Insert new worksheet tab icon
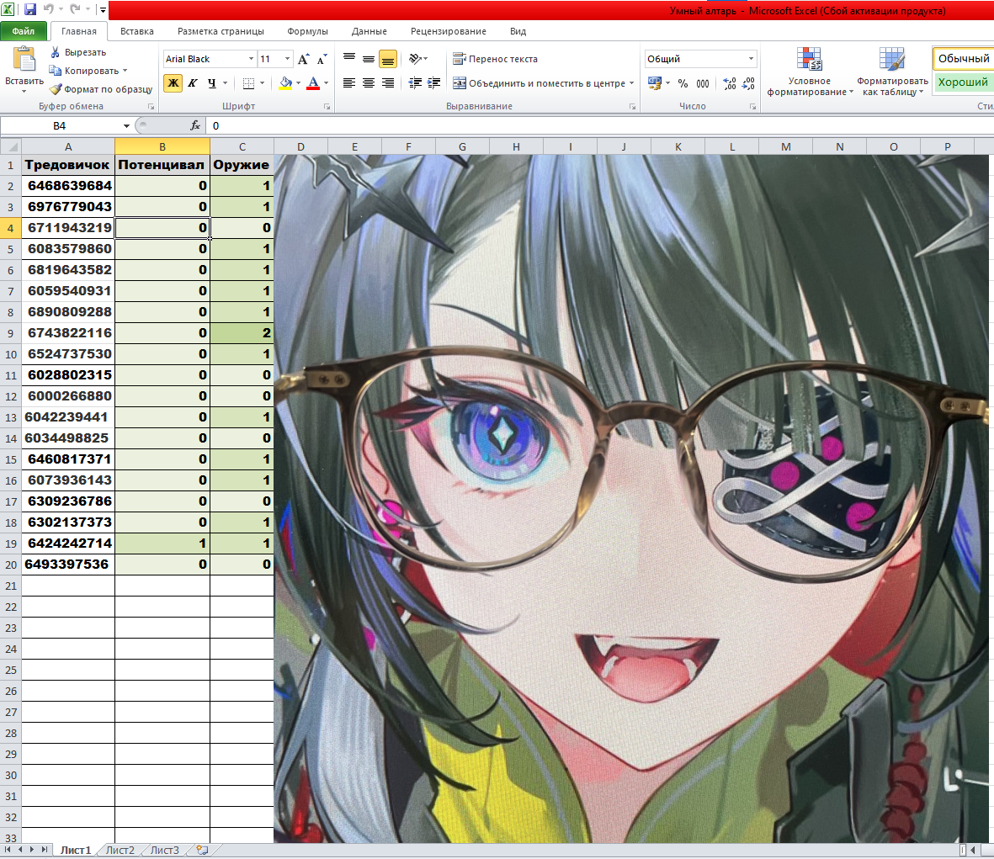Image resolution: width=994 pixels, height=859 pixels. (202, 850)
